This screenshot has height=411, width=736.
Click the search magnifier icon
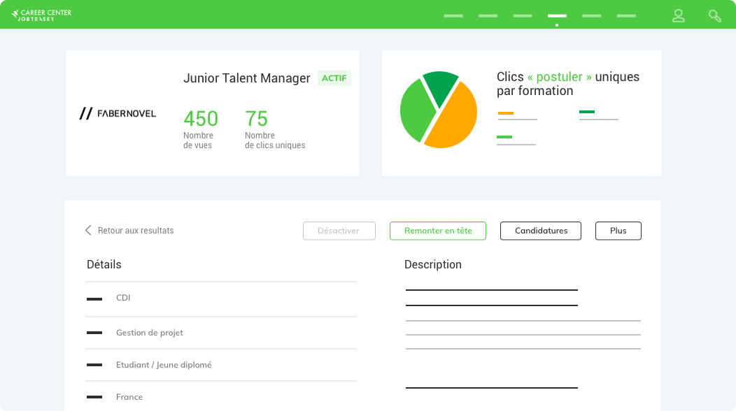(x=714, y=16)
